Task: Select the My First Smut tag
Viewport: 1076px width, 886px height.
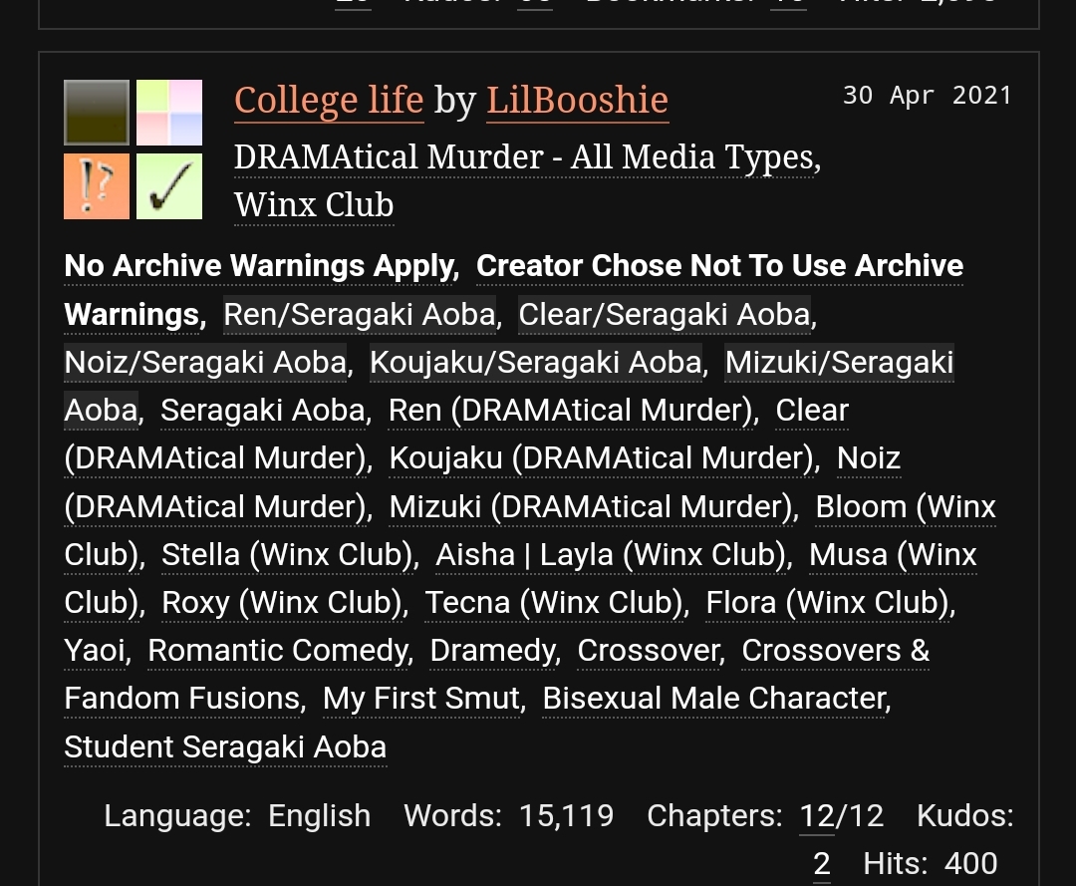Action: tap(422, 699)
